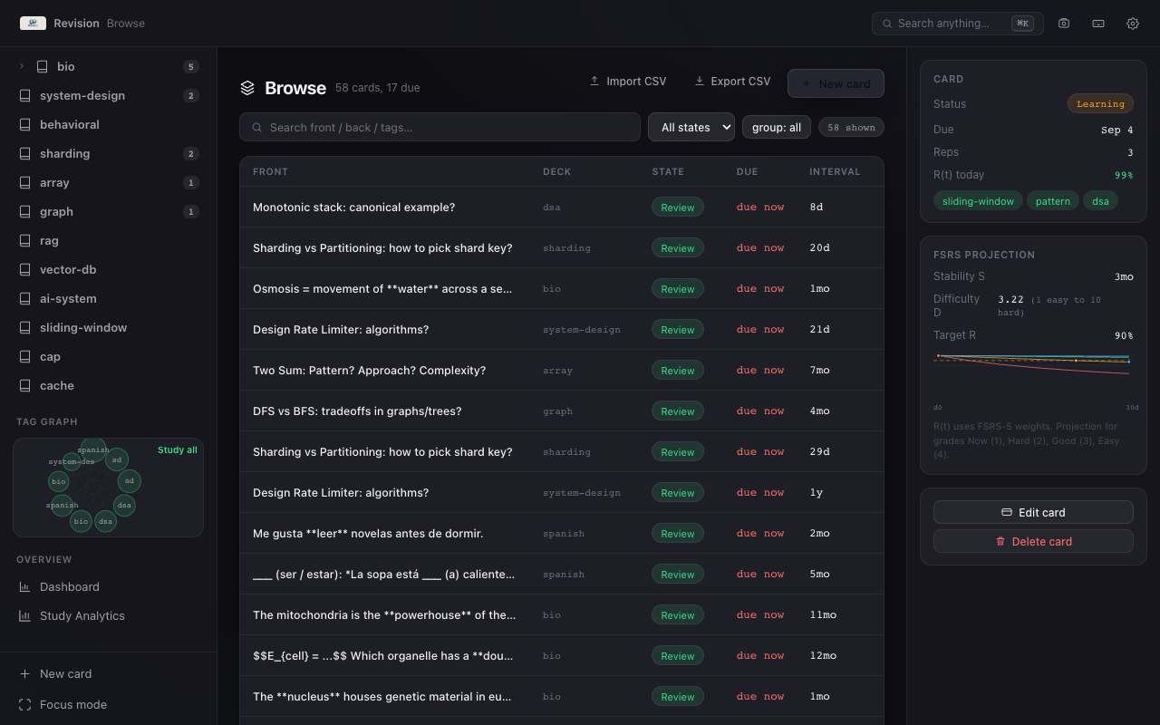Screen dimensions: 1160x725
Task: Select the ai-system deck in the sidebar
Action: tap(109, 298)
